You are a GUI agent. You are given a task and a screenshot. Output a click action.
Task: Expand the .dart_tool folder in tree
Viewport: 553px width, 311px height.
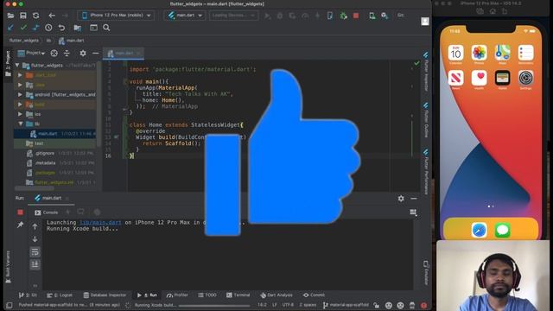(x=20, y=75)
